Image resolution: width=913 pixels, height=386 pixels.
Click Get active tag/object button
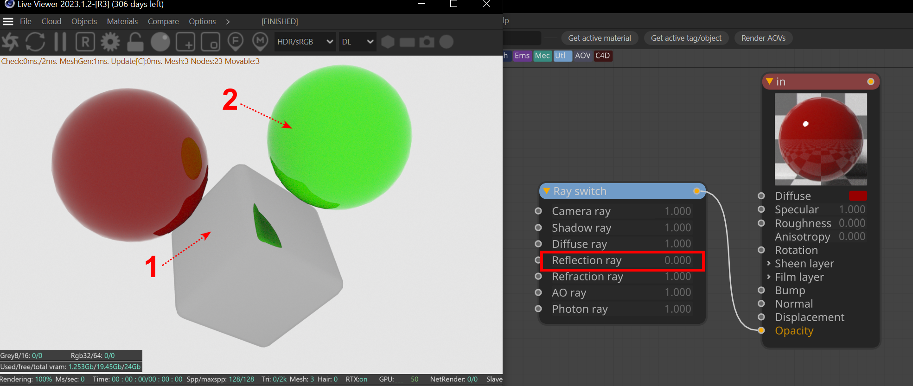(686, 38)
